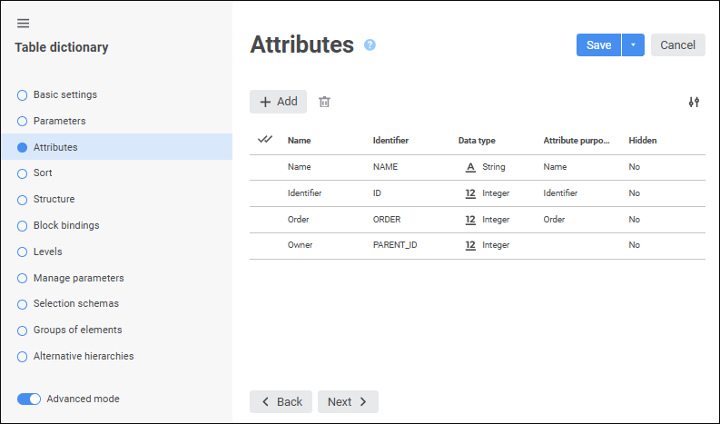Viewport: 720px width, 424px height.
Task: Click Integer type icon in PARENT_ID row
Action: pyautogui.click(x=470, y=245)
